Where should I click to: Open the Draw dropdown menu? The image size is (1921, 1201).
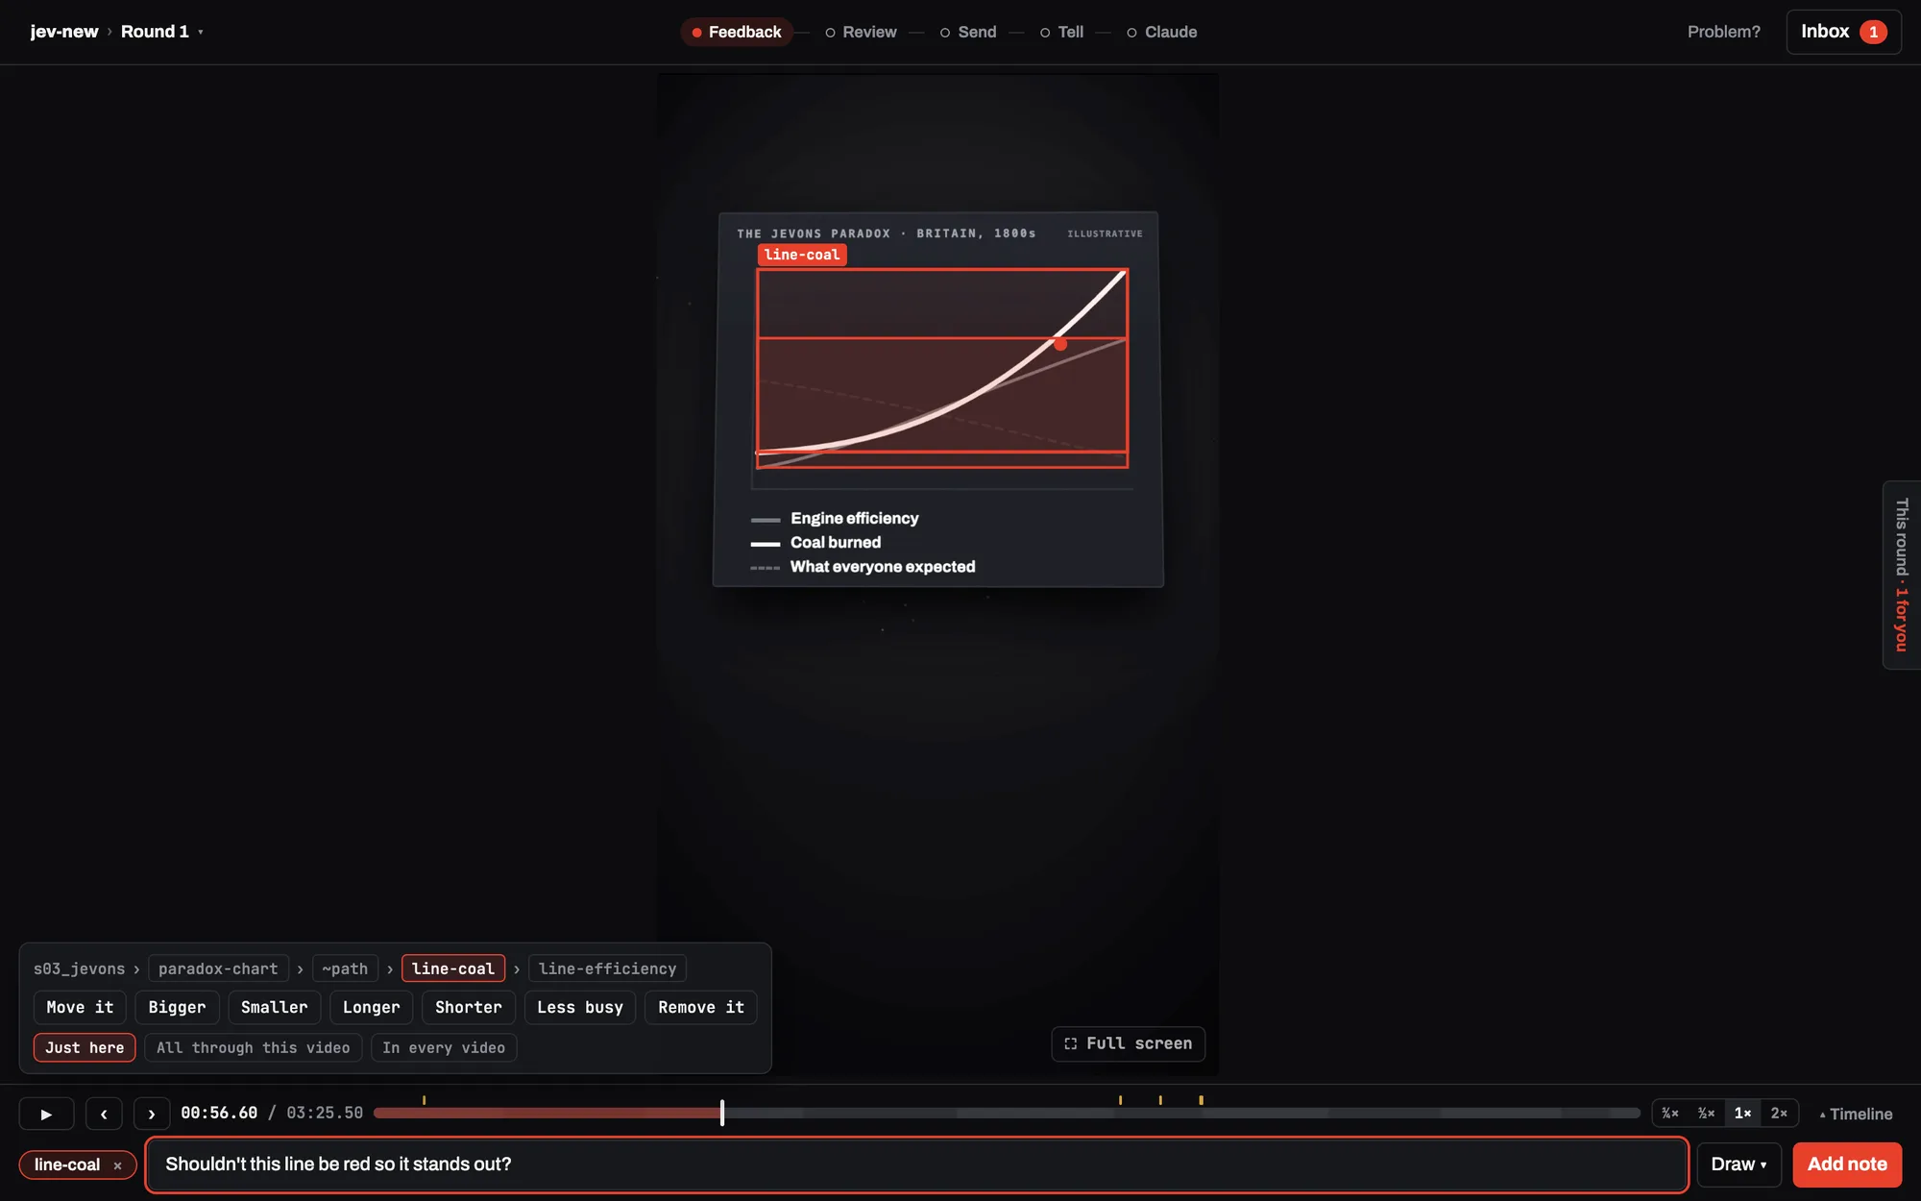pos(1739,1164)
